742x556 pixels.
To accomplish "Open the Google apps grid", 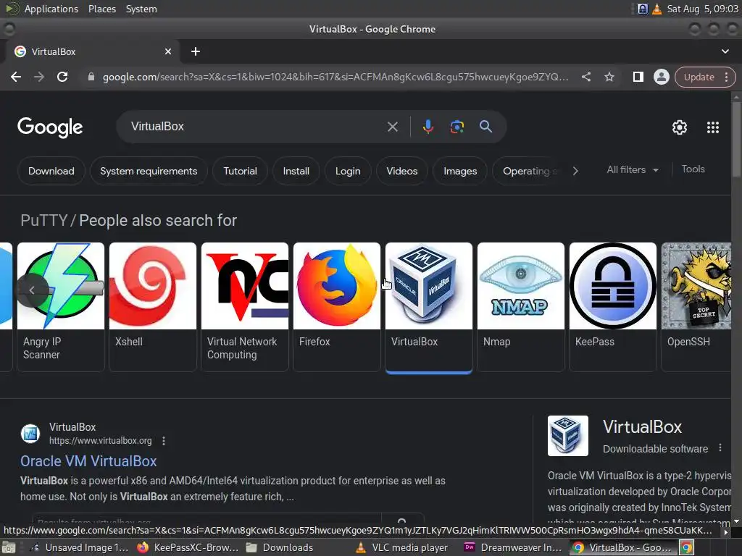I will point(713,127).
